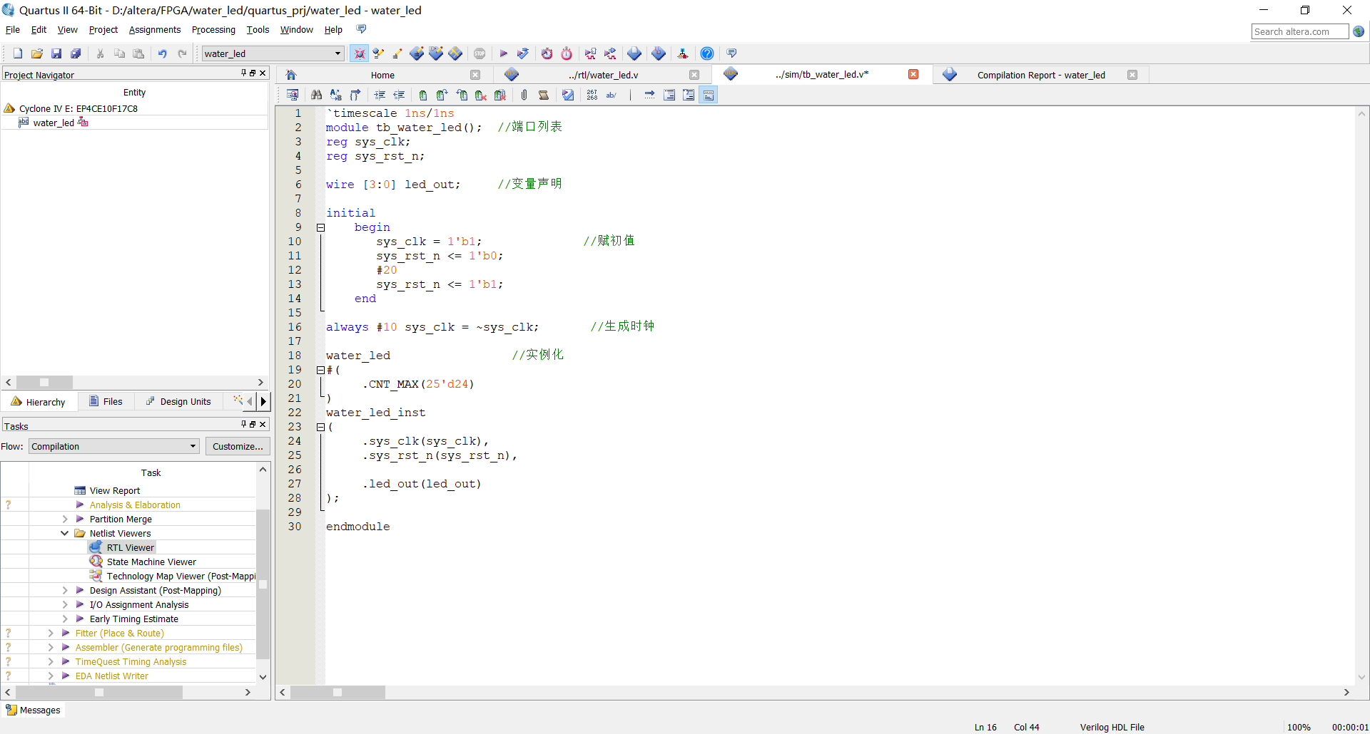Click the editor horizontal scrollbar thumb

tap(338, 693)
